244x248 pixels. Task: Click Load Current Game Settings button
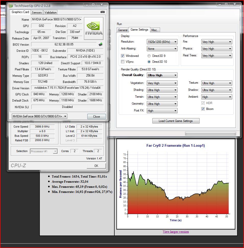click(x=176, y=121)
